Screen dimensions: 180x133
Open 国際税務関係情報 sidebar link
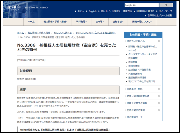pyautogui.click(x=137, y=77)
